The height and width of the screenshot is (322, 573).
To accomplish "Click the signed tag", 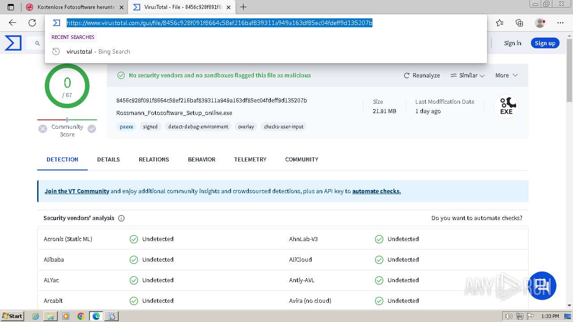I will point(150,127).
